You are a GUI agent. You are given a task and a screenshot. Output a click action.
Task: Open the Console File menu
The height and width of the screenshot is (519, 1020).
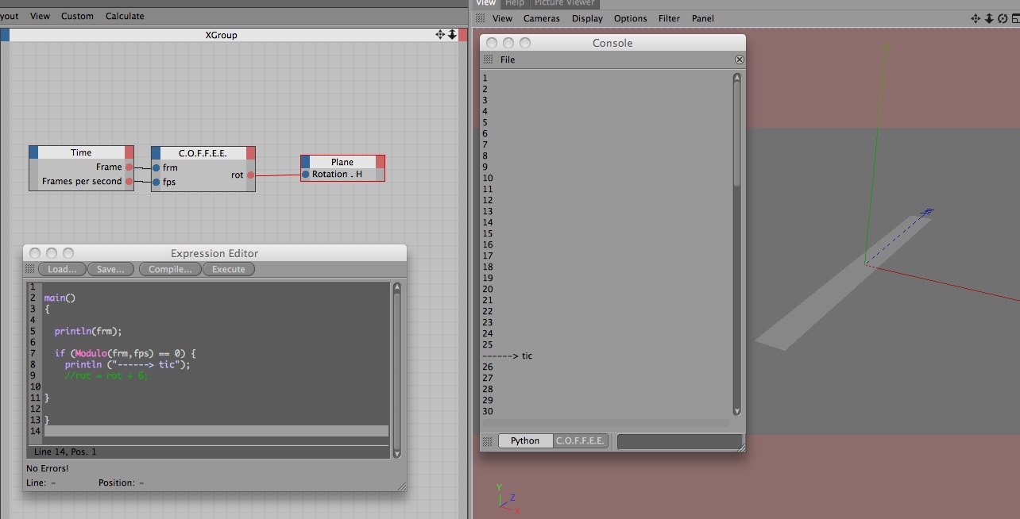508,60
